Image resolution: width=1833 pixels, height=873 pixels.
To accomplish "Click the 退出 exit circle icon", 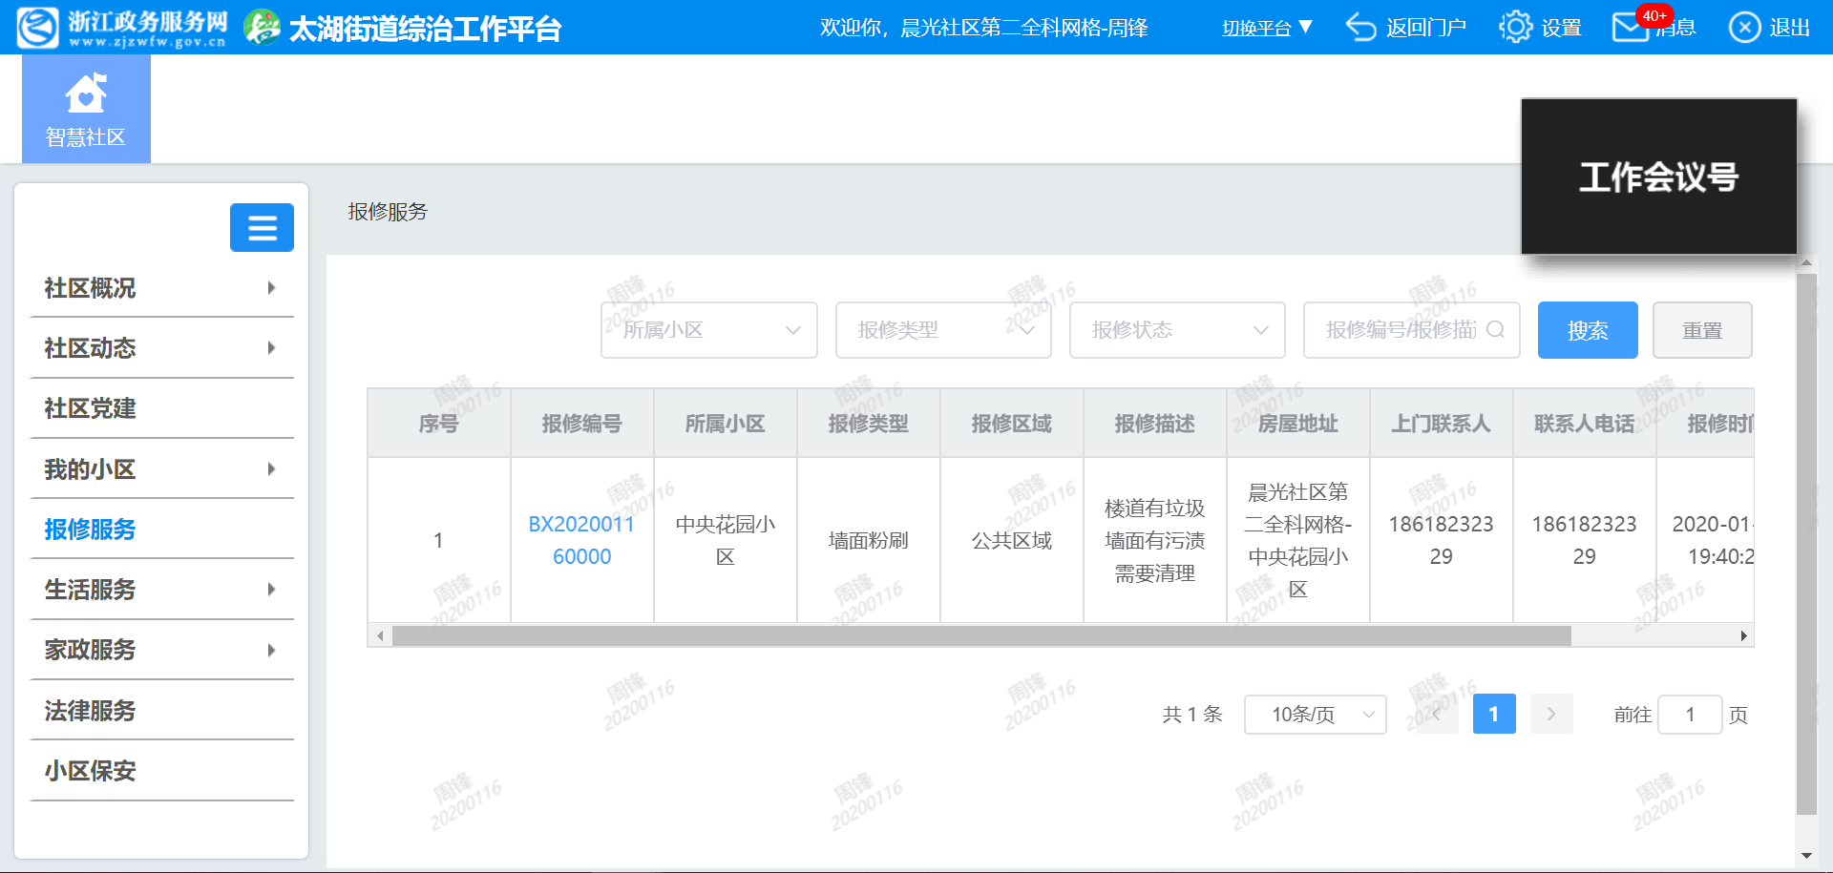I will click(1744, 28).
